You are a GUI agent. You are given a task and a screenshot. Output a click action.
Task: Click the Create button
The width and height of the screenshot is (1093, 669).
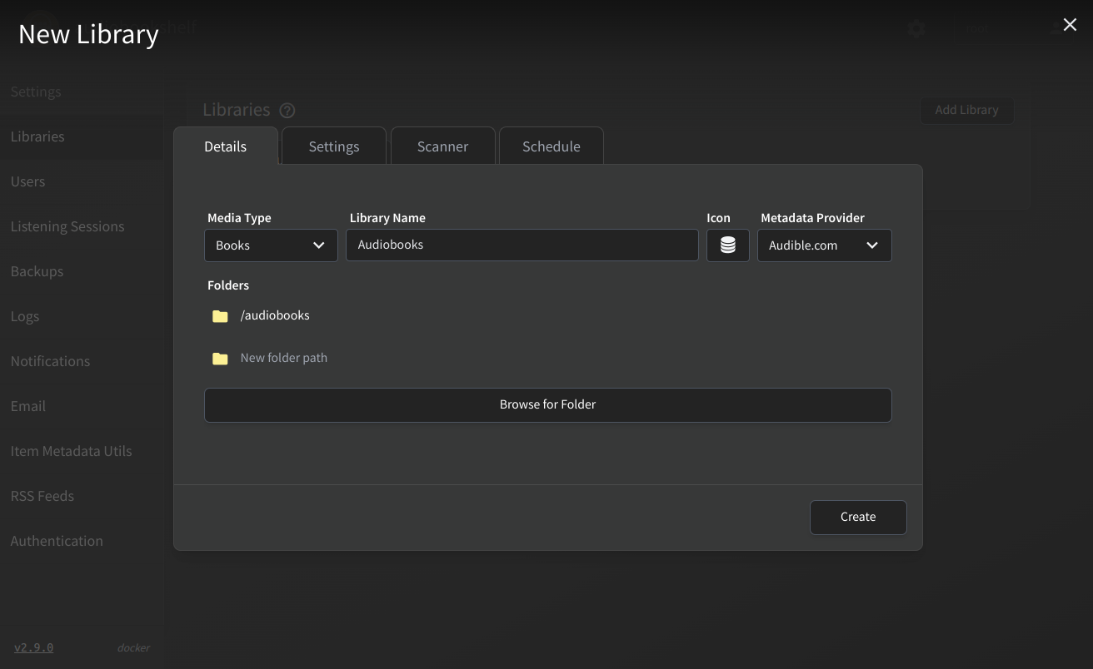(857, 517)
